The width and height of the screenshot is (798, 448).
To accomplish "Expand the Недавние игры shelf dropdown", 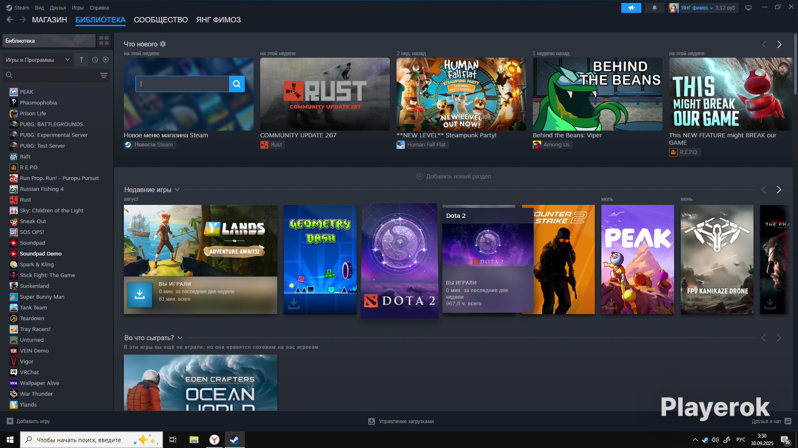I will tap(177, 190).
